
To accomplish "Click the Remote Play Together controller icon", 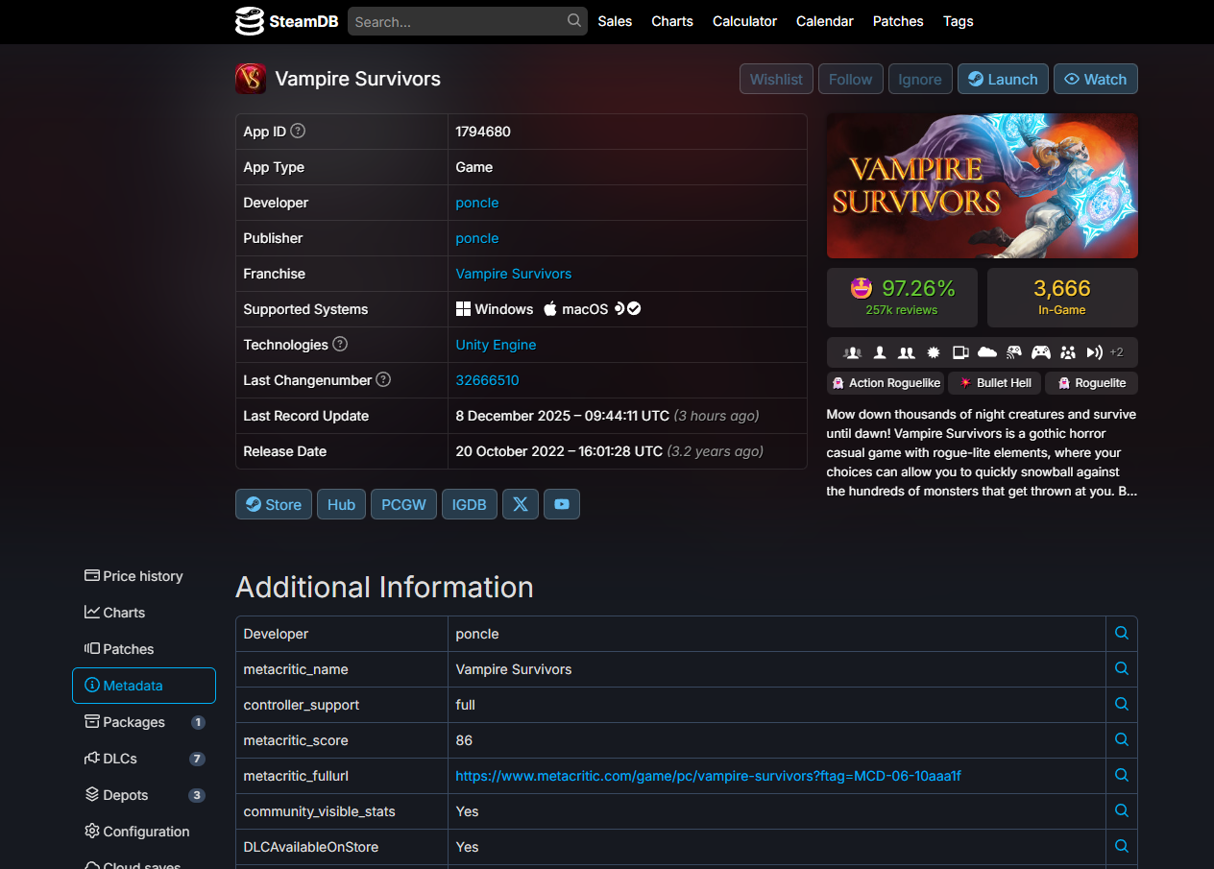I will pyautogui.click(x=1013, y=352).
